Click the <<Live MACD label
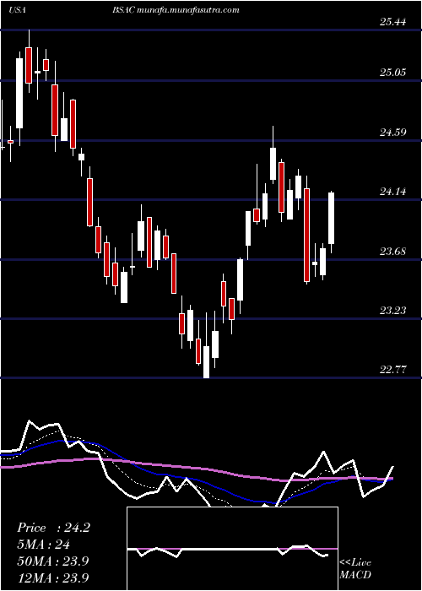 click(355, 569)
